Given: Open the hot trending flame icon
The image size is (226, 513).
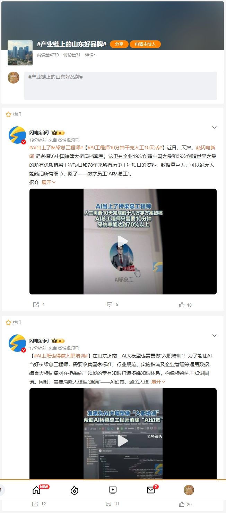Looking at the screenshot, I should pyautogui.click(x=75, y=490).
